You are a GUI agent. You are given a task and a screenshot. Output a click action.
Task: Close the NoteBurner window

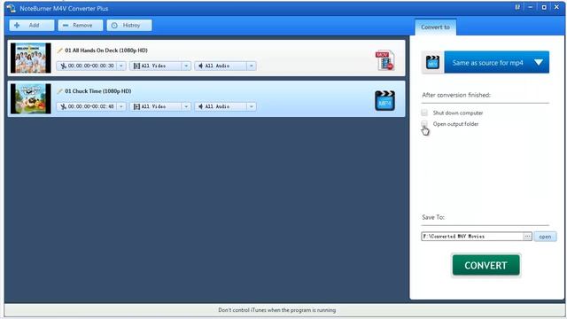[x=556, y=7]
